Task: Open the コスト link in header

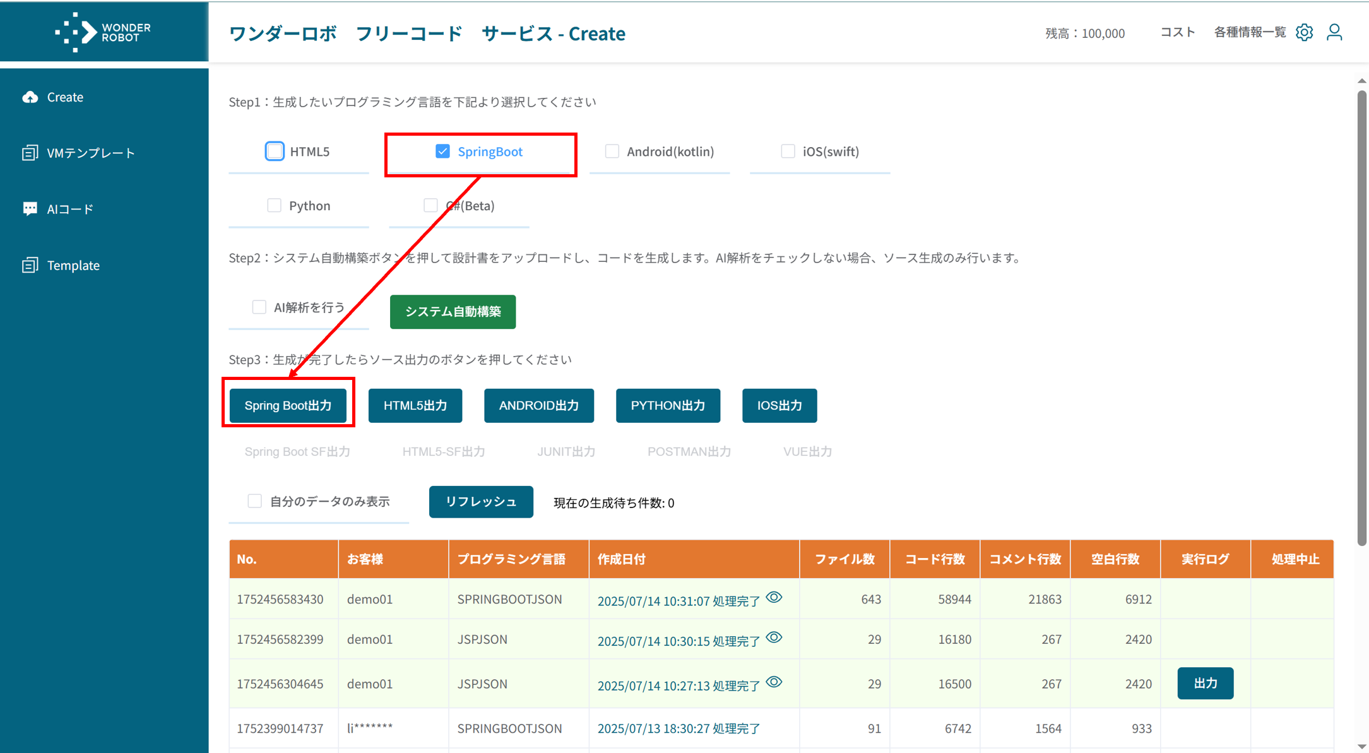Action: point(1178,32)
